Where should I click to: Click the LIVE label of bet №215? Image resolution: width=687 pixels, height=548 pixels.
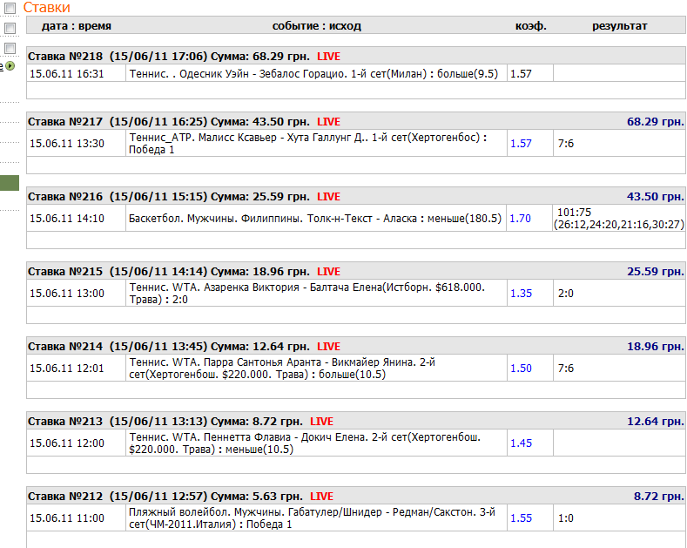click(328, 272)
